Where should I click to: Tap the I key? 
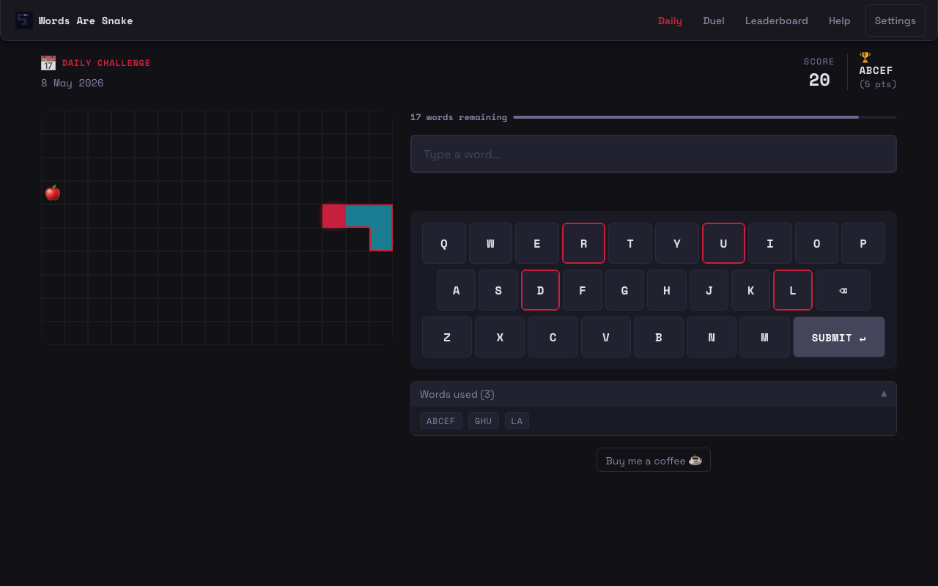point(770,243)
